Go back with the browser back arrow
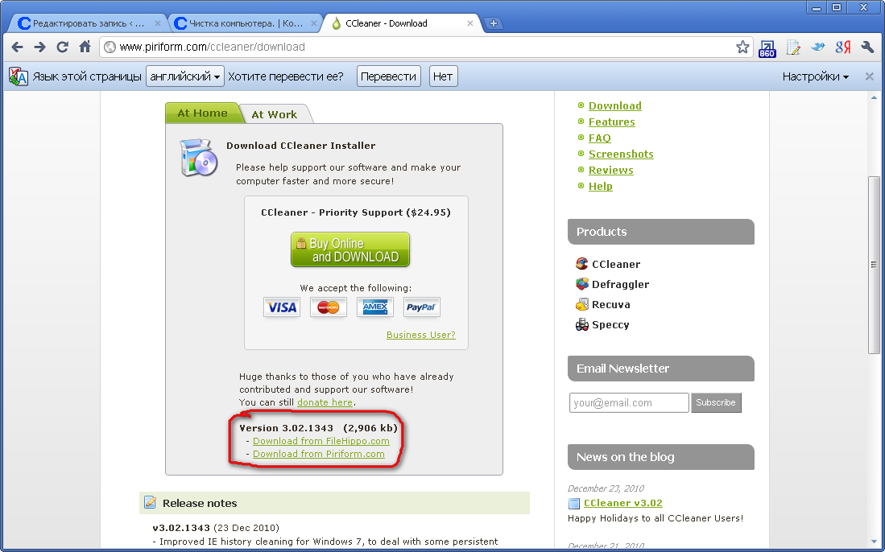 pos(18,47)
